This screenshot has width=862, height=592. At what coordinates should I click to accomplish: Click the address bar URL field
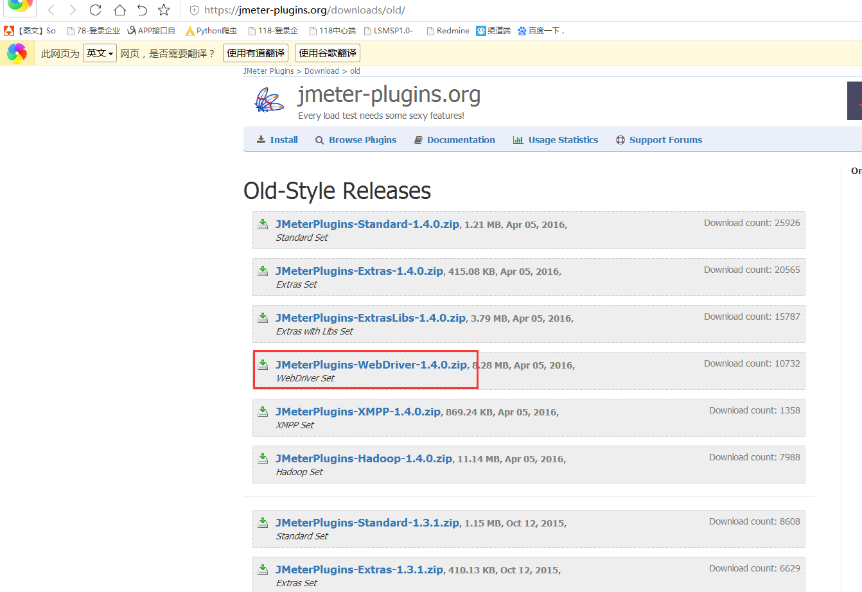pyautogui.click(x=304, y=10)
